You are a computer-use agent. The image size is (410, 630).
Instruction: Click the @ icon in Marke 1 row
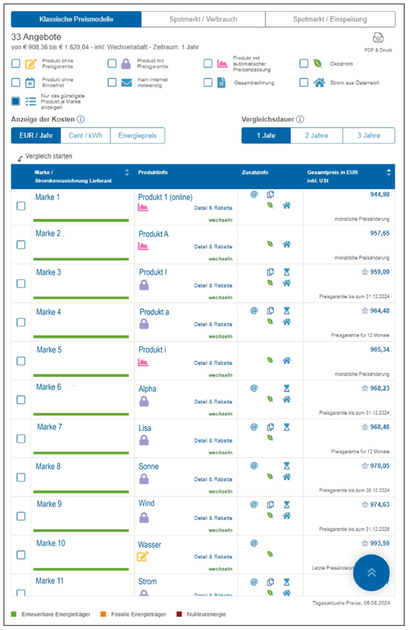254,194
